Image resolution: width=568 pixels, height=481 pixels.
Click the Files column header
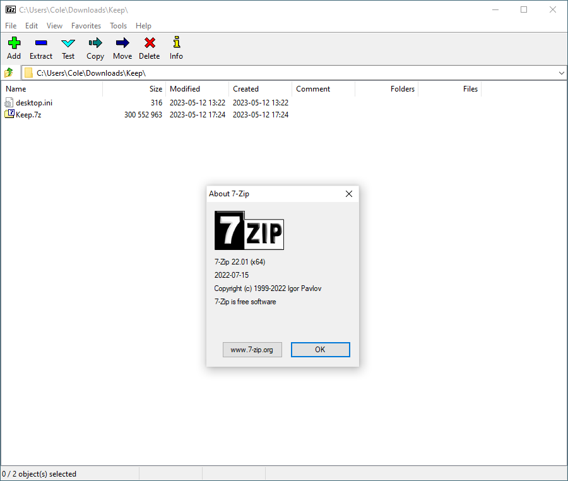450,89
